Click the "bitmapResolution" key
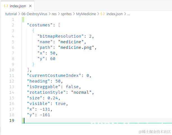172x135 pixels. pos(60,36)
